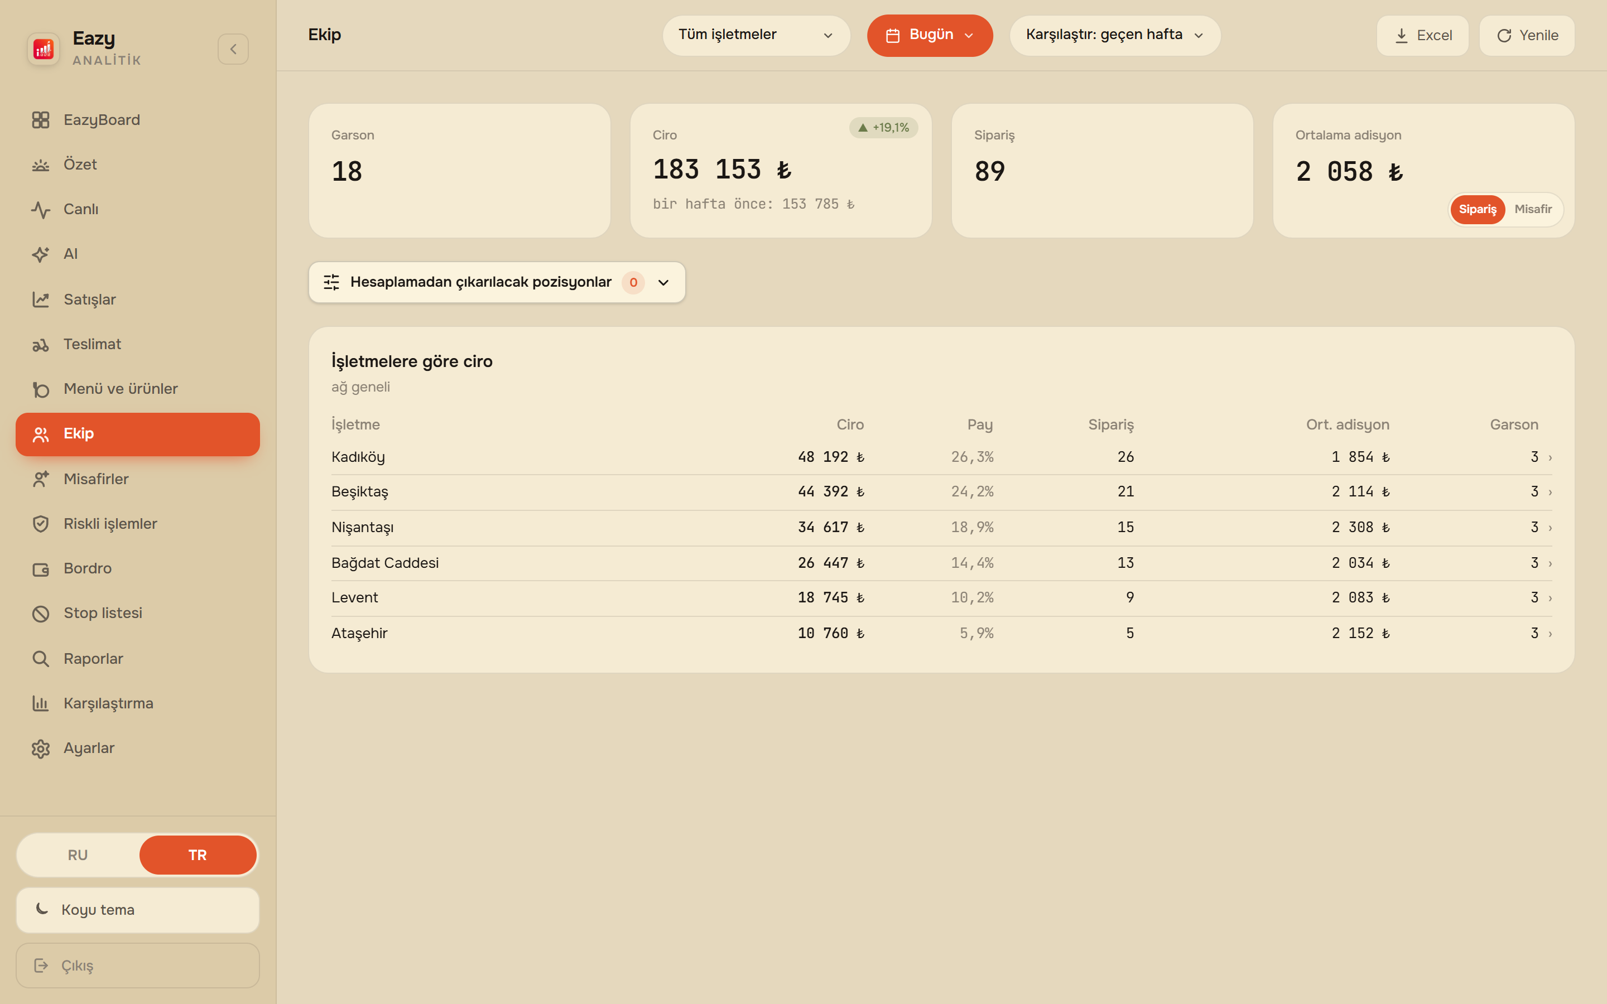Export data with Excel button

1422,35
